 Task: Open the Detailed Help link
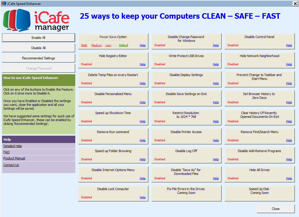(x=13, y=146)
